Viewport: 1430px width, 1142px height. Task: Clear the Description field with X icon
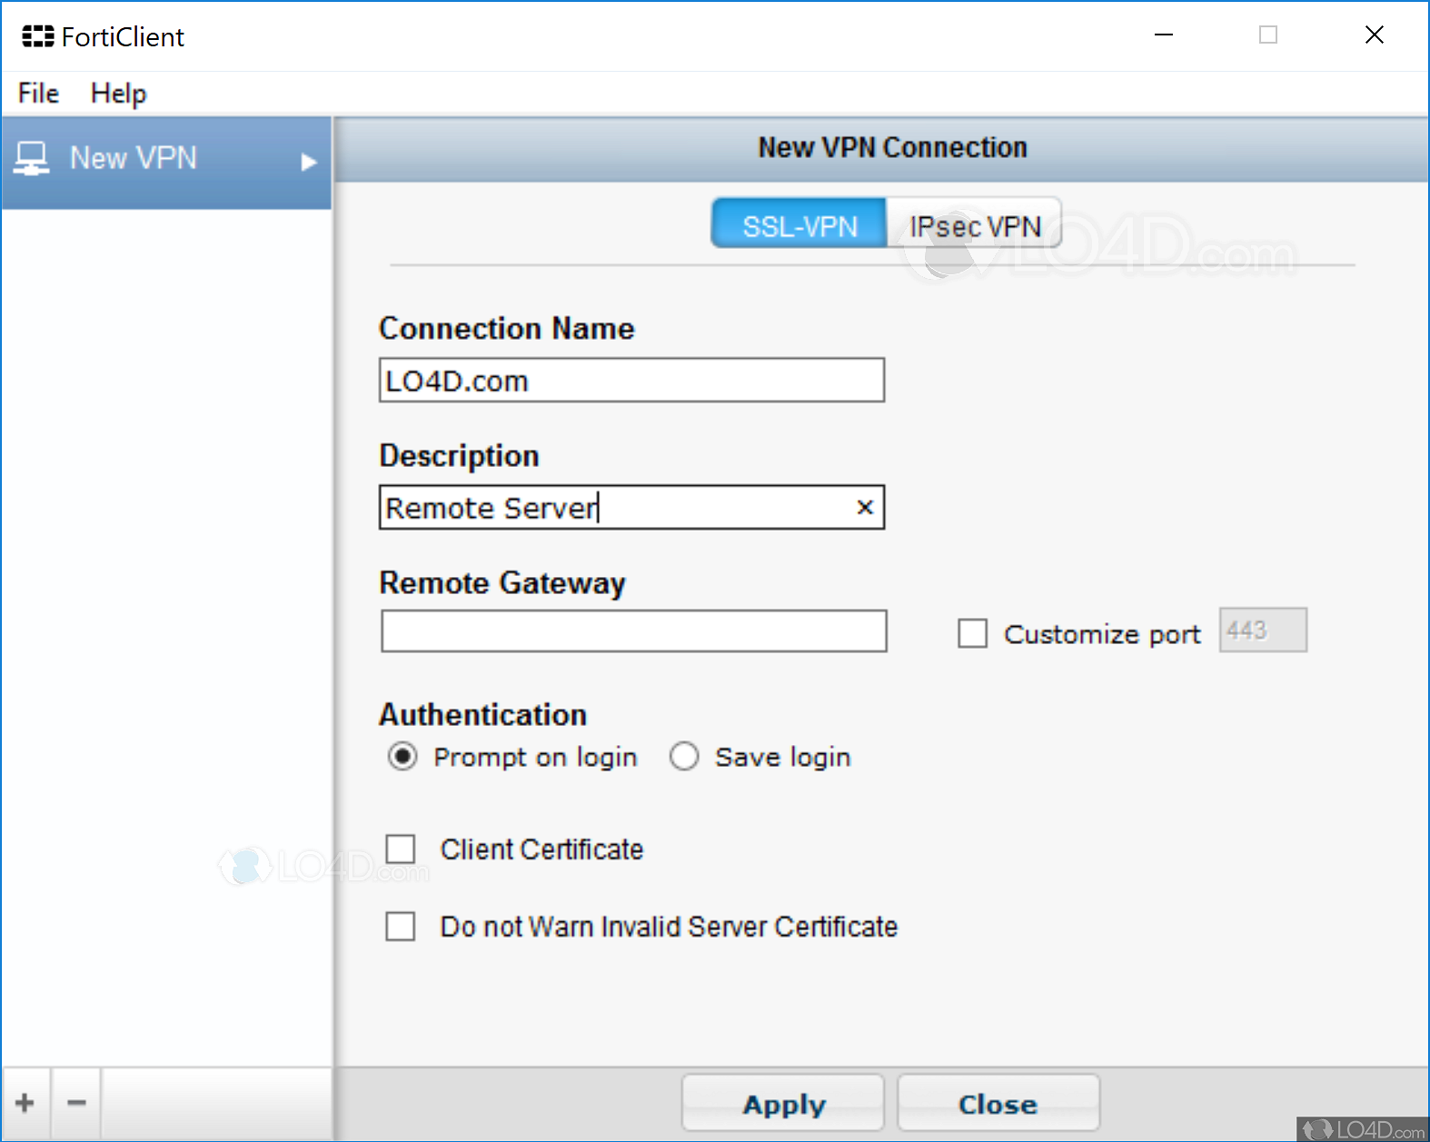[x=865, y=507]
